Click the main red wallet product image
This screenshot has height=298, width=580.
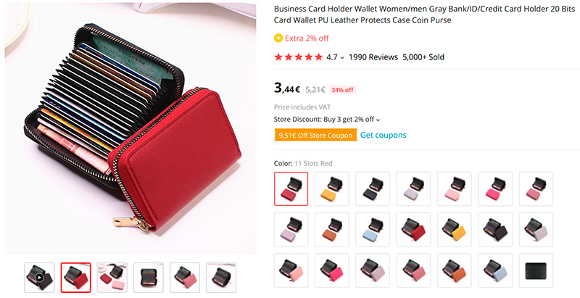coord(130,128)
